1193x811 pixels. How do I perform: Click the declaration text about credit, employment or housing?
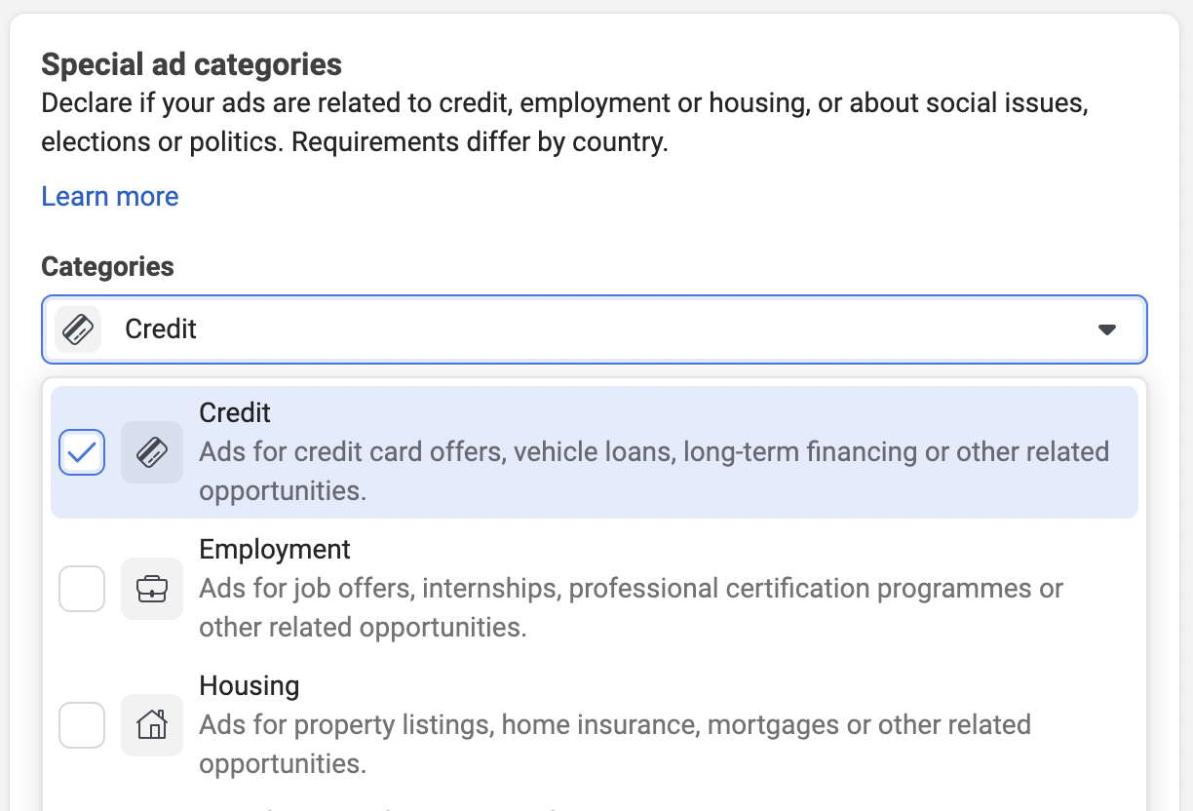pyautogui.click(x=564, y=122)
